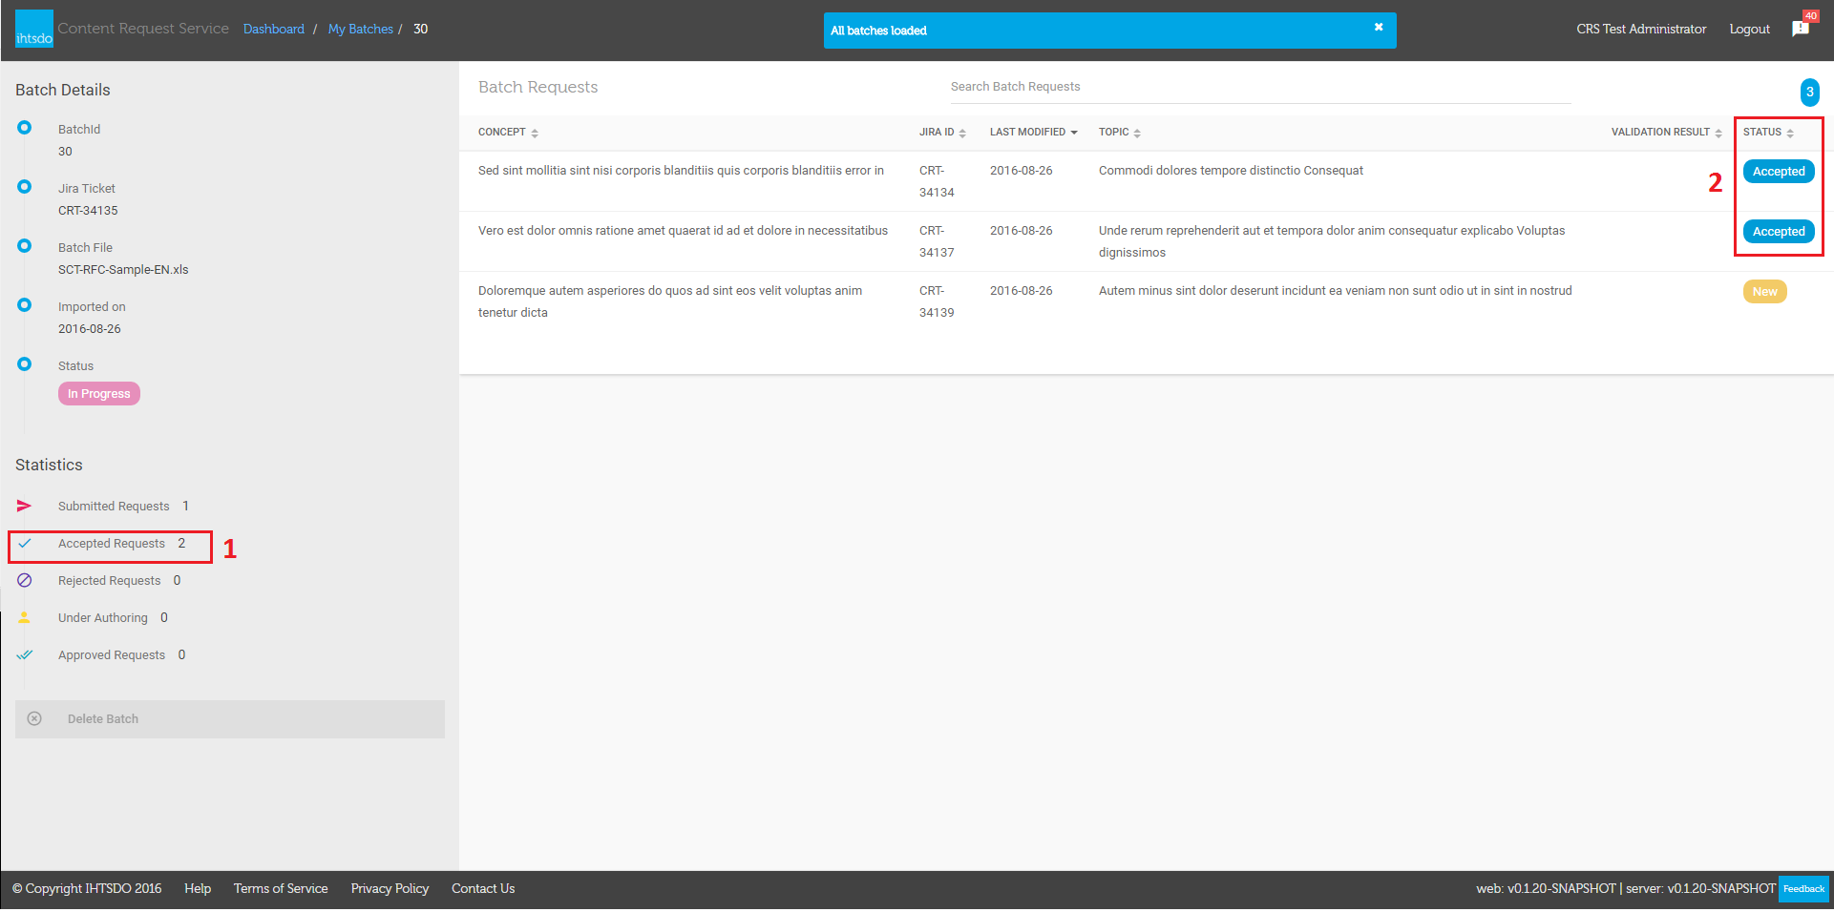The width and height of the screenshot is (1834, 912).
Task: Click the Submitted Requests arrow icon
Action: point(25,506)
